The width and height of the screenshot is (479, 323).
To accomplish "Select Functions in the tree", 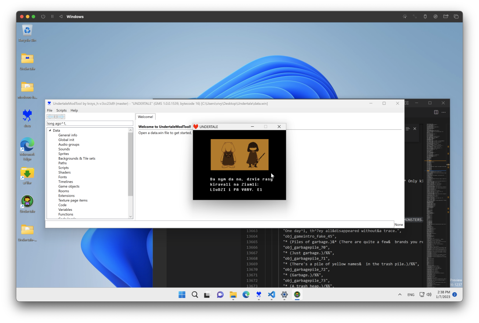I will pyautogui.click(x=65, y=214).
